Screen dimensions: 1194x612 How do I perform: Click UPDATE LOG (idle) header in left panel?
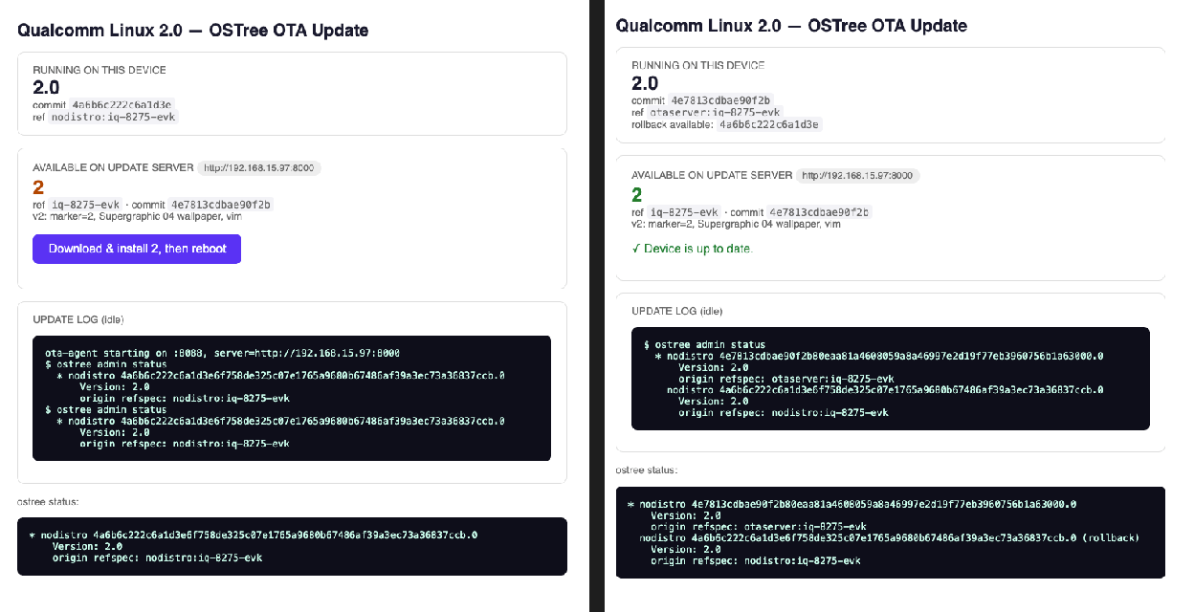tap(78, 319)
